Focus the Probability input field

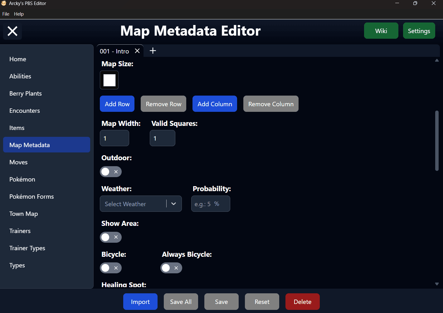tap(211, 204)
